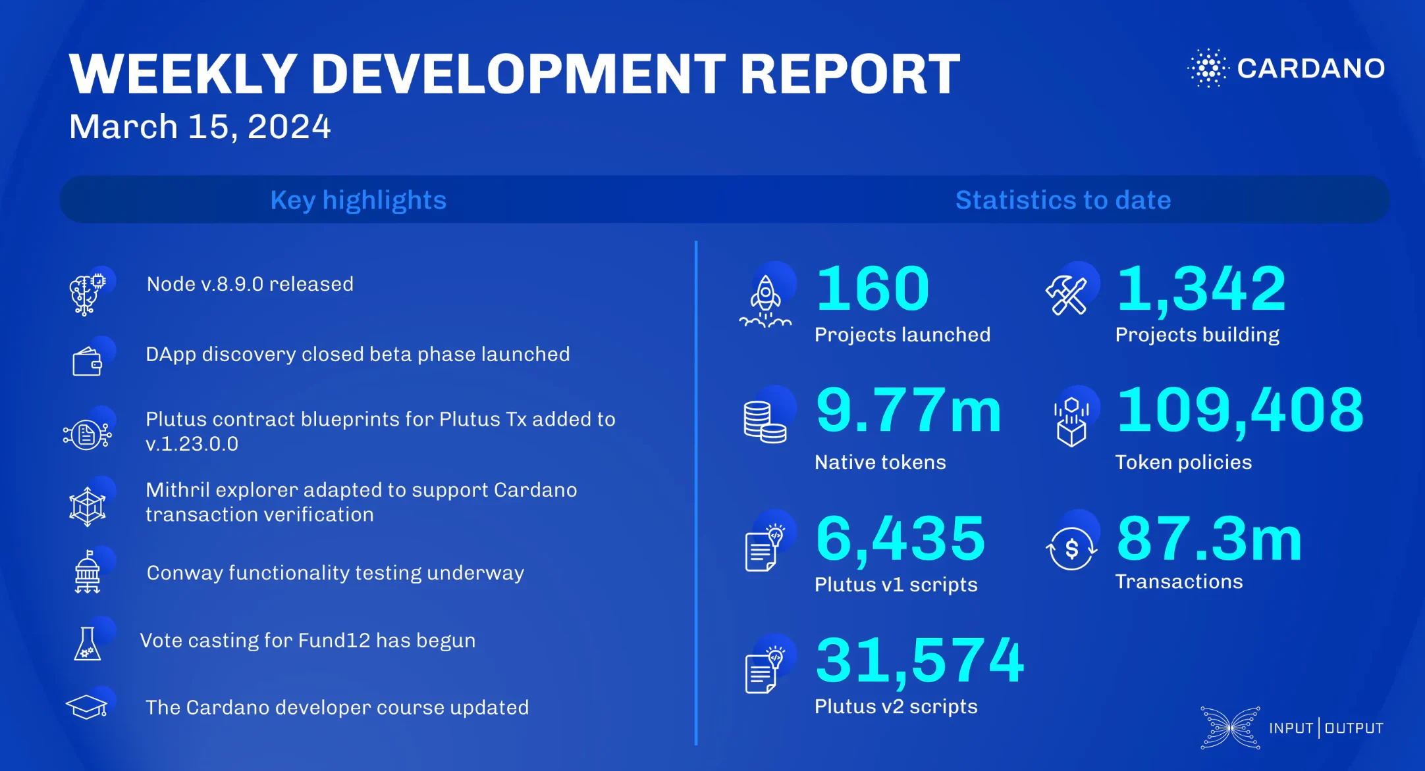Viewport: 1425px width, 771px height.
Task: Click the coin stack Native tokens icon
Action: coord(765,422)
